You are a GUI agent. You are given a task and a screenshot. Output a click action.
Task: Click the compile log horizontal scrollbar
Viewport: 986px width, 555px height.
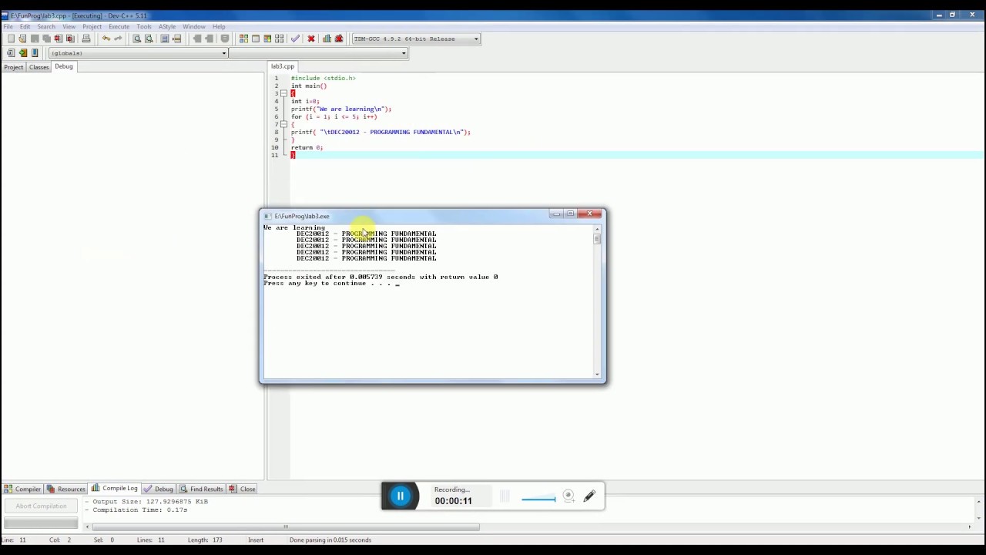point(285,527)
